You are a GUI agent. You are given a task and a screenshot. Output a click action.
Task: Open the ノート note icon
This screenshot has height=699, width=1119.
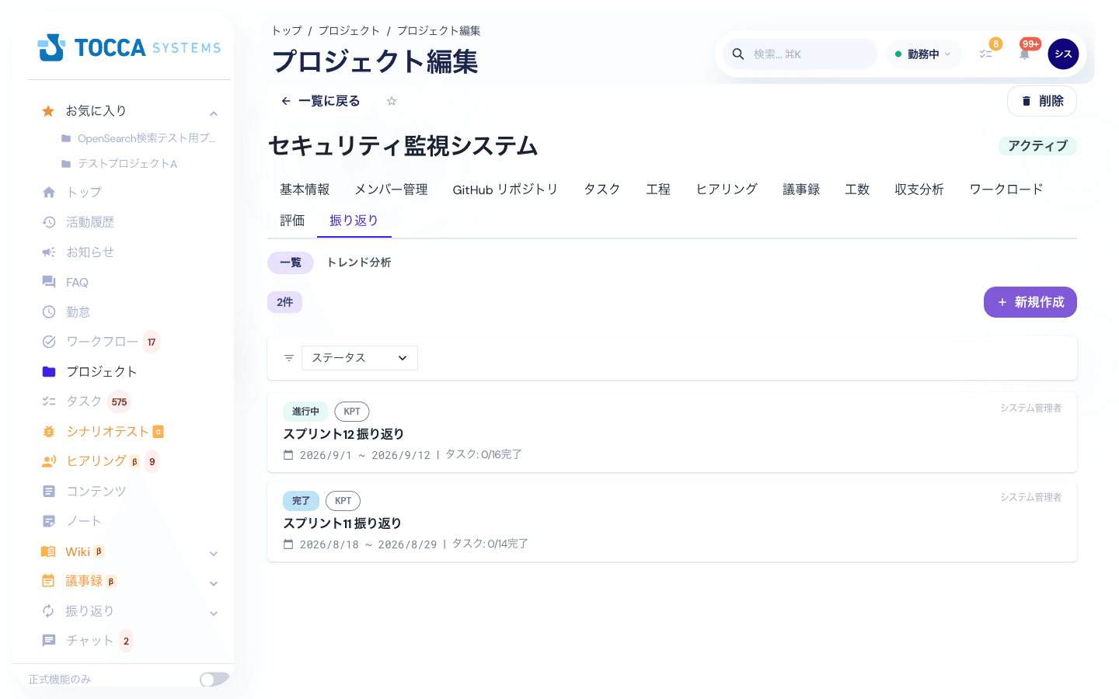point(49,521)
